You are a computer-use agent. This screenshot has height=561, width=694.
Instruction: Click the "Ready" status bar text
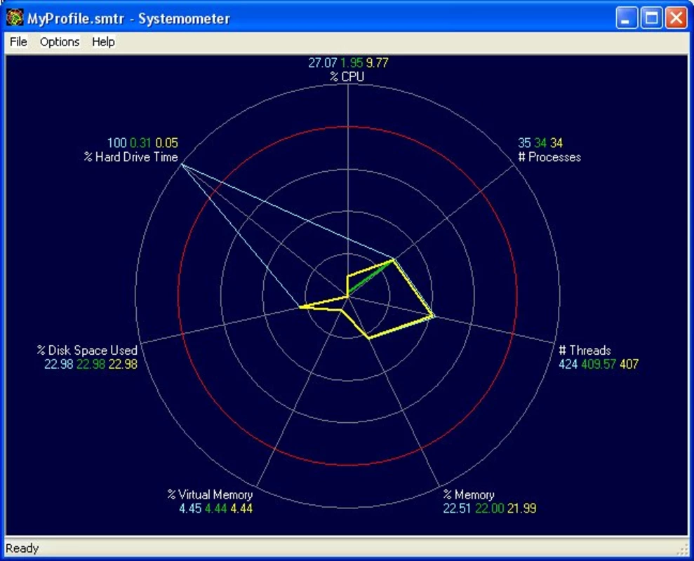tap(22, 548)
